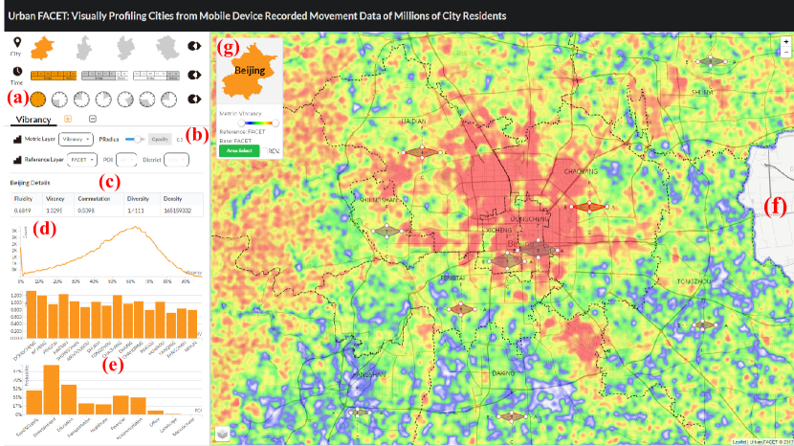Open the POI dropdown

click(x=126, y=160)
